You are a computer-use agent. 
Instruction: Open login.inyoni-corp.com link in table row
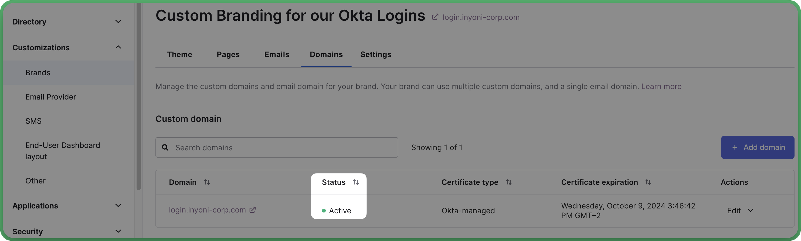207,210
